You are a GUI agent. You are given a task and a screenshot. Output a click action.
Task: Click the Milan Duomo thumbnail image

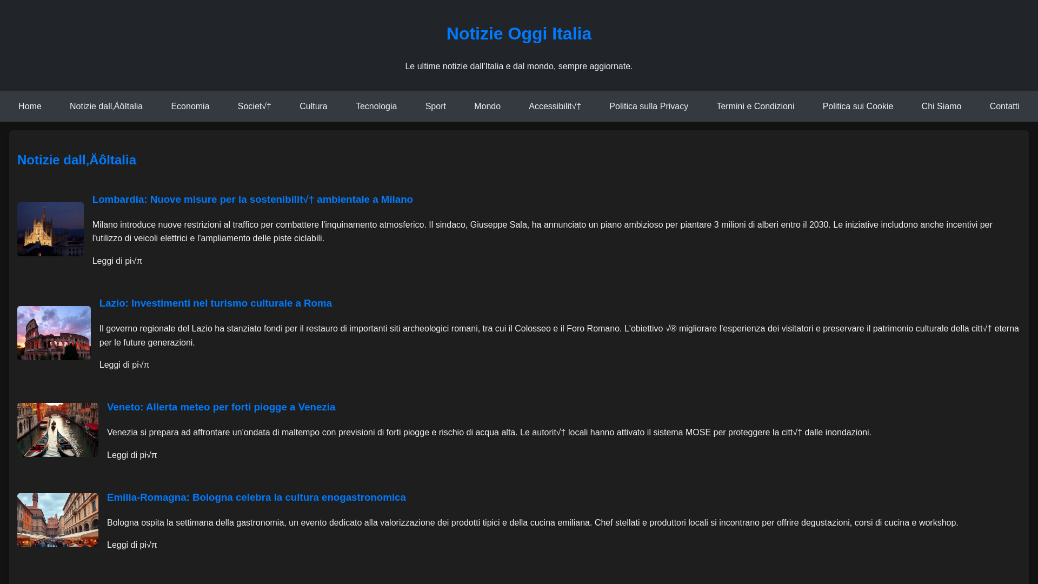point(50,229)
